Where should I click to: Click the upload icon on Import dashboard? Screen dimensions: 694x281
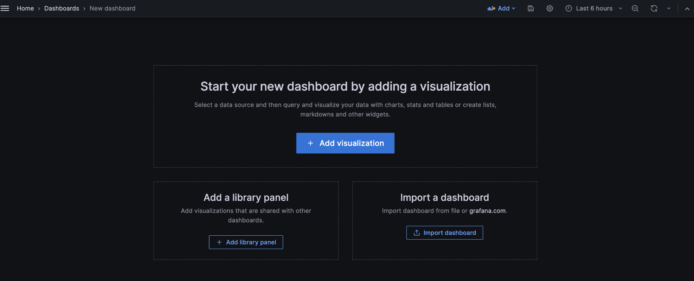pyautogui.click(x=417, y=233)
